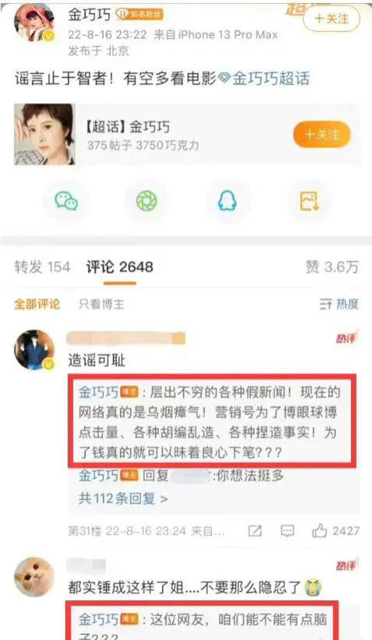Open reply icon on first comment
Image resolution: width=372 pixels, height=640 pixels.
(288, 531)
